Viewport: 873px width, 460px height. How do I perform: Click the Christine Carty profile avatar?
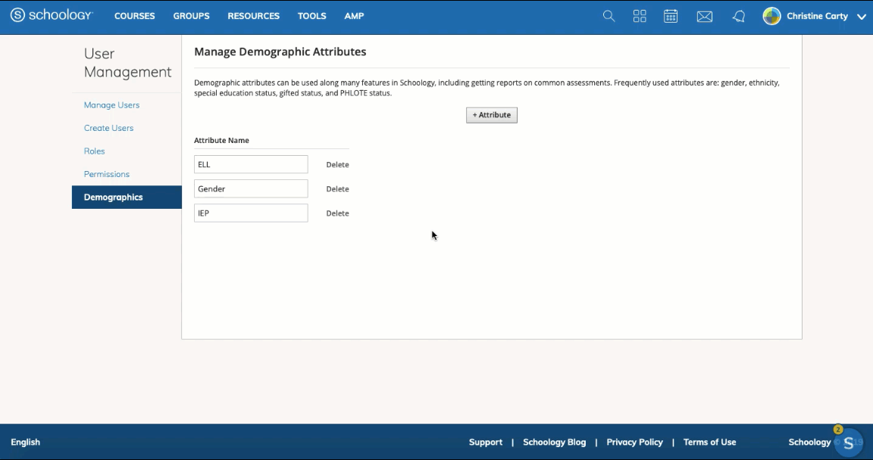pos(771,16)
